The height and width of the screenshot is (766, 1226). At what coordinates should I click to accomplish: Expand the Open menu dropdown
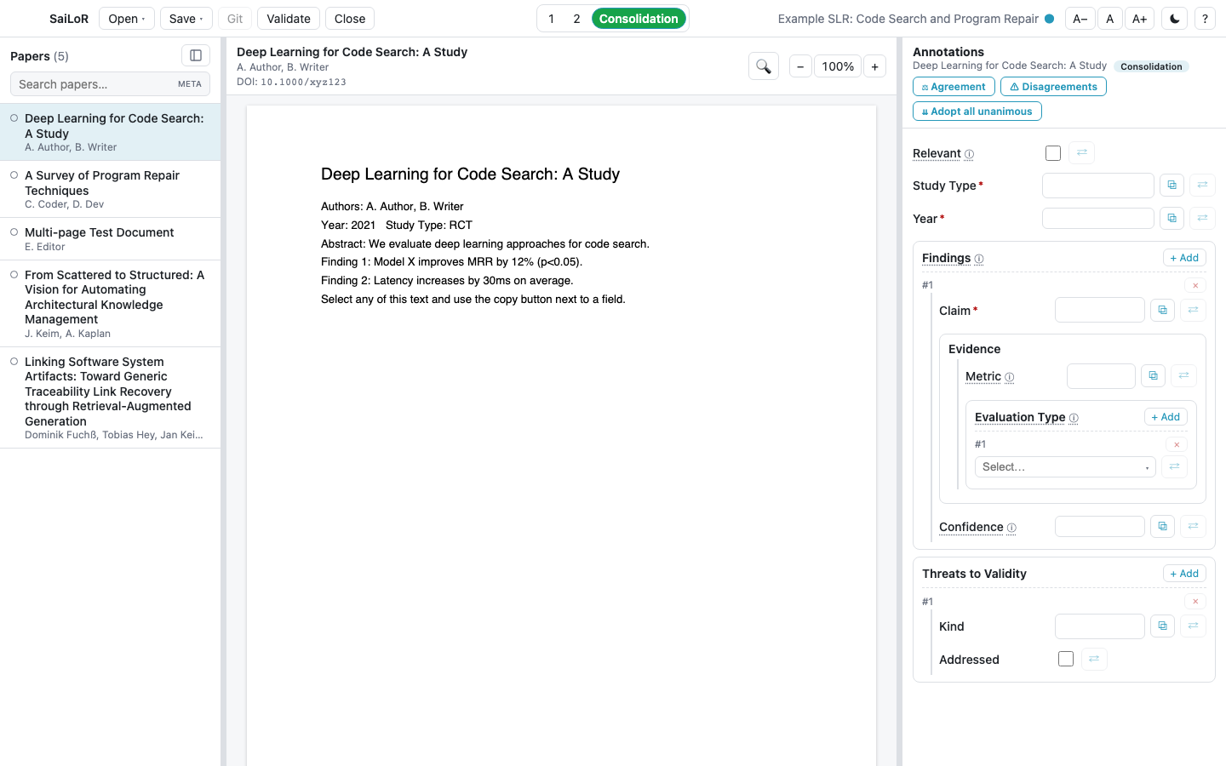pos(127,19)
